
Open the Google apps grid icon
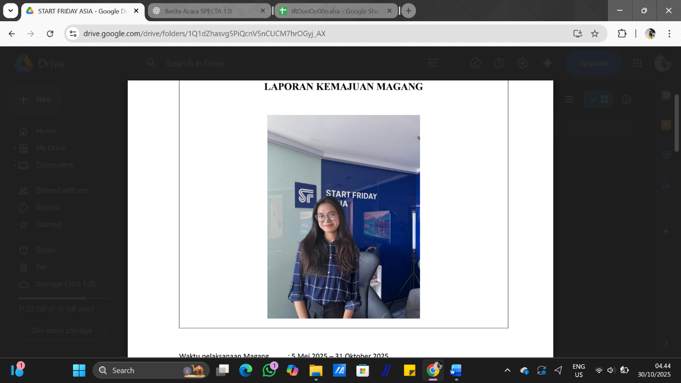[637, 63]
